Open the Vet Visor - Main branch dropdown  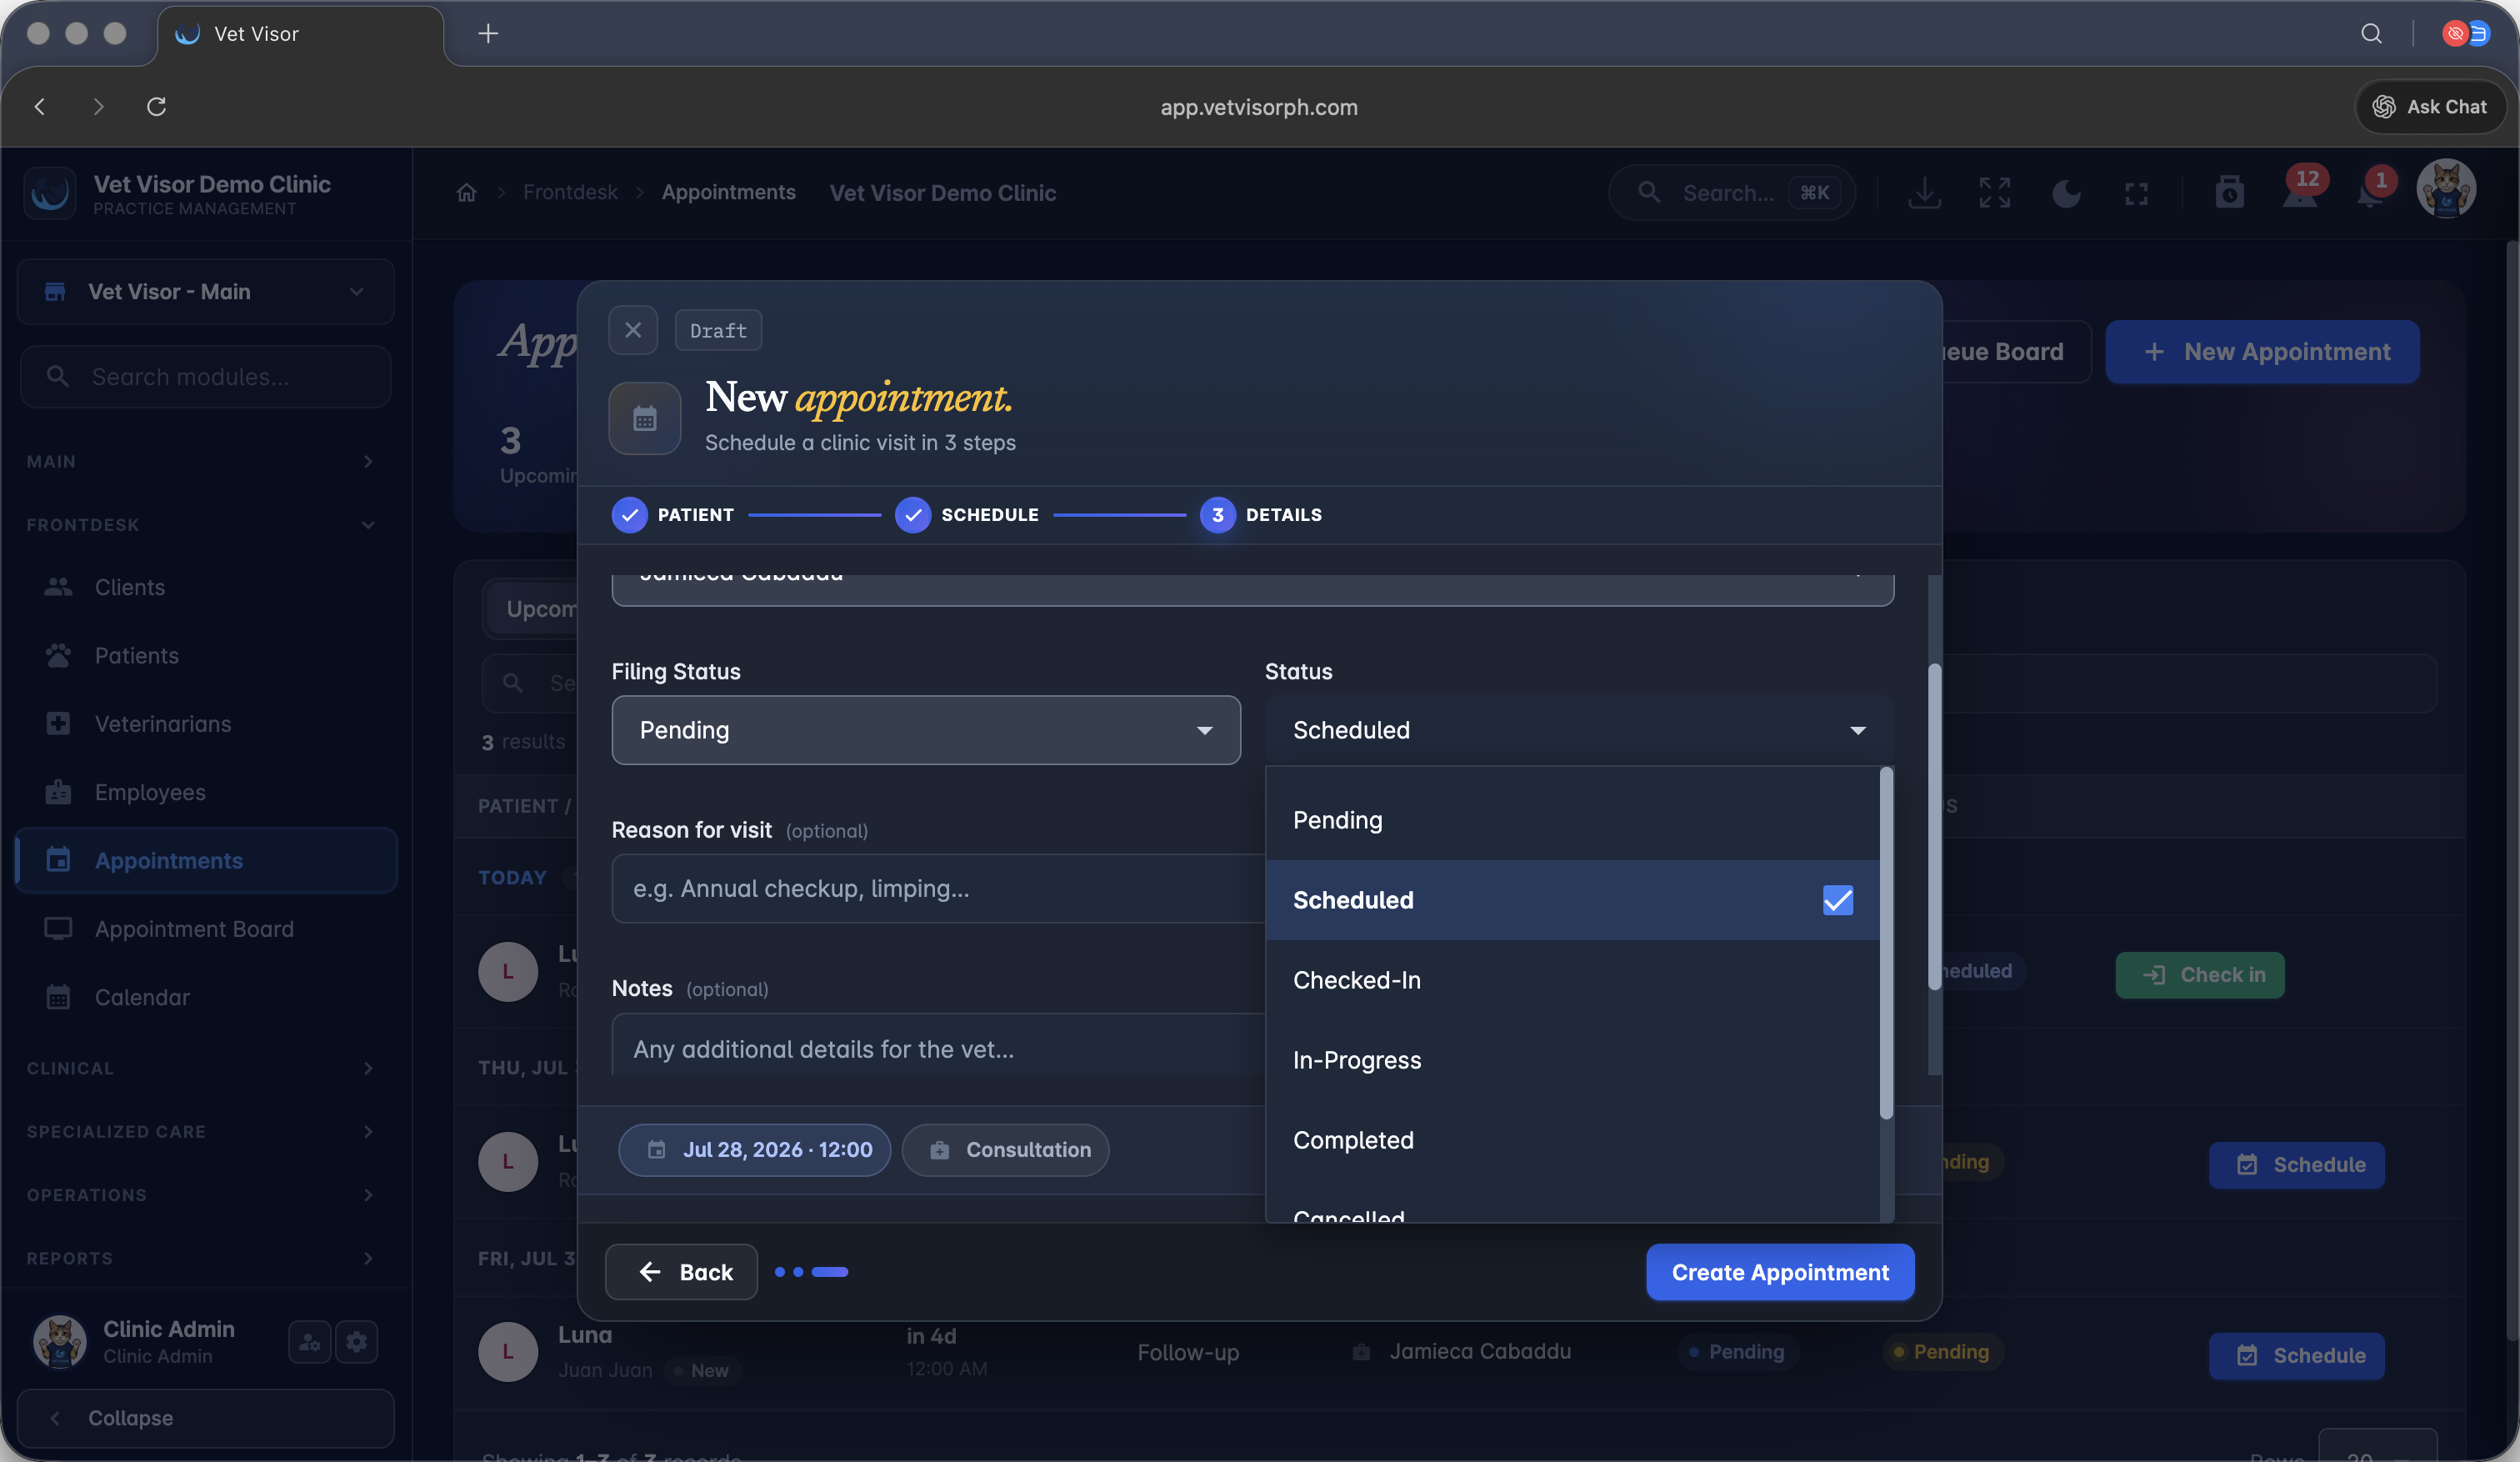click(206, 292)
